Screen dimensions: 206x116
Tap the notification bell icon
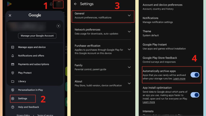[51, 4]
